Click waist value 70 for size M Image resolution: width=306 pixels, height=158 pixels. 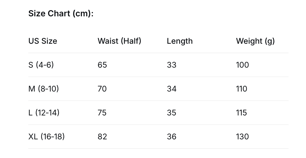[102, 89]
